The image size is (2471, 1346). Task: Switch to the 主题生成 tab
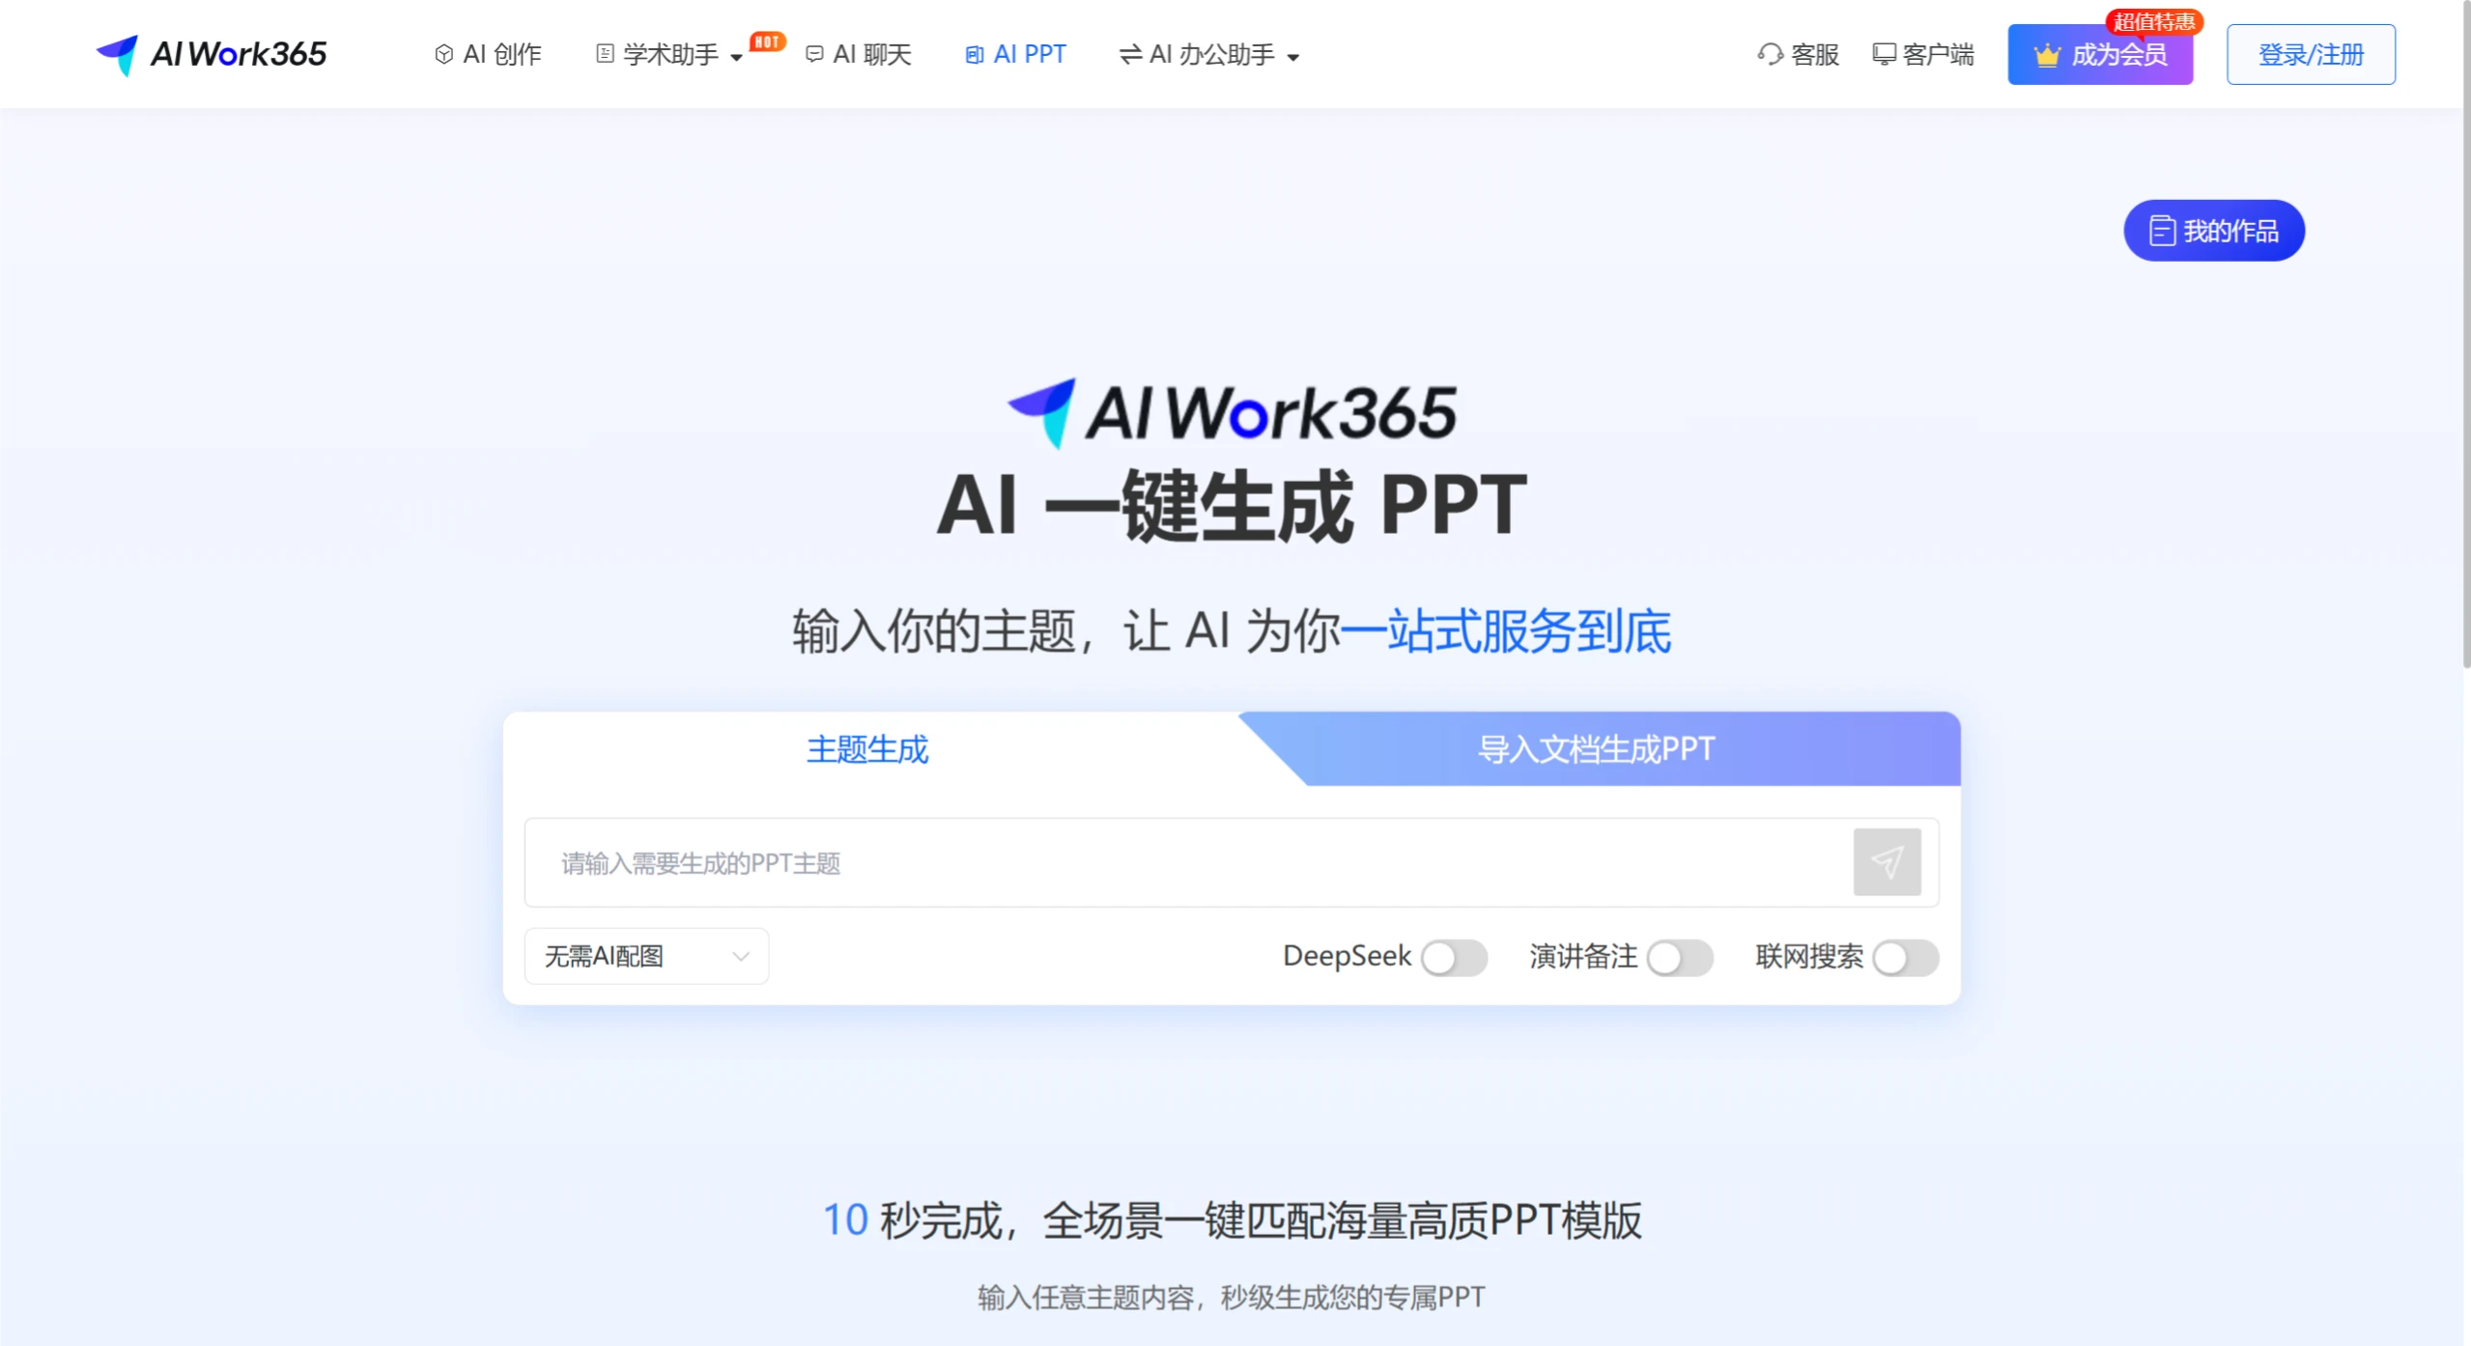pos(866,749)
